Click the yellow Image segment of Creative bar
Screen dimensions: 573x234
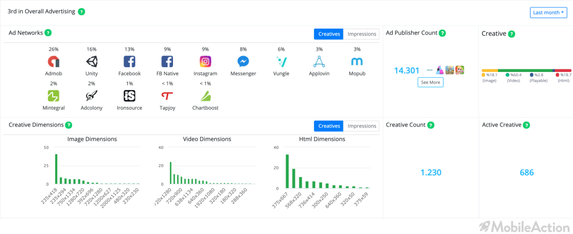tap(490, 70)
